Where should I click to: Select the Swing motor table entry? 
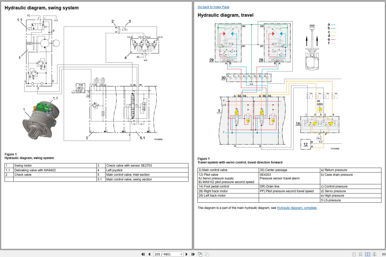pos(55,166)
